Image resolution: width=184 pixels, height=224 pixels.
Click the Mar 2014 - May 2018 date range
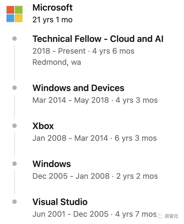pos(71,100)
